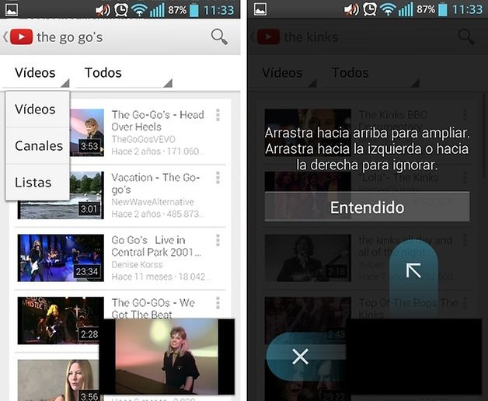Expand the 'Todos' dropdown in left screen
Screen dimensions: 488x401
(124, 75)
